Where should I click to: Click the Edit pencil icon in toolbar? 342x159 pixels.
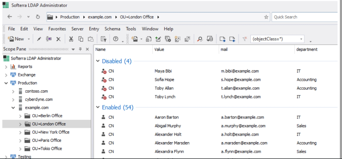click(x=39, y=39)
